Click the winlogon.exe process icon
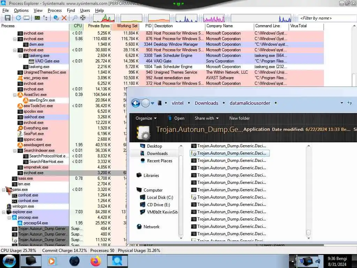 tap(9, 207)
